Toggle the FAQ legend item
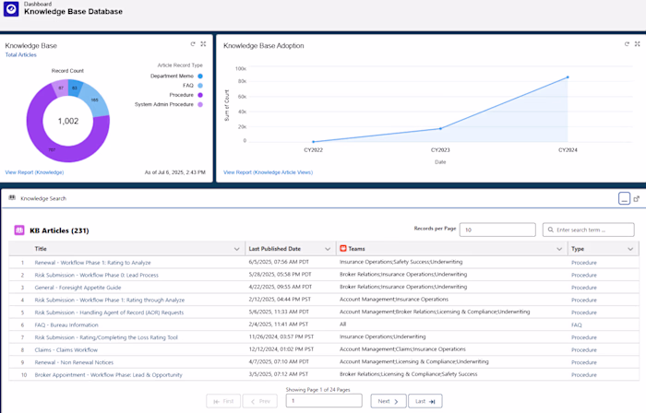 click(186, 85)
